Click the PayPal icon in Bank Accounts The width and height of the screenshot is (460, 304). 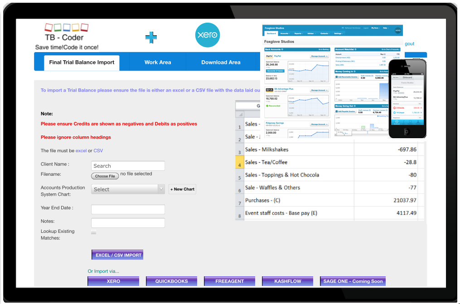[269, 56]
